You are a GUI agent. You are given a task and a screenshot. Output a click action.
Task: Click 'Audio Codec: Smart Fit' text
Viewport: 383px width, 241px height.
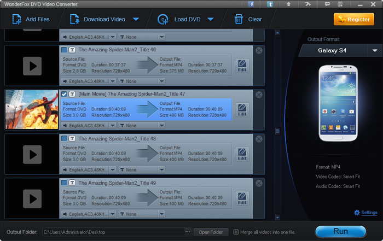tap(338, 186)
